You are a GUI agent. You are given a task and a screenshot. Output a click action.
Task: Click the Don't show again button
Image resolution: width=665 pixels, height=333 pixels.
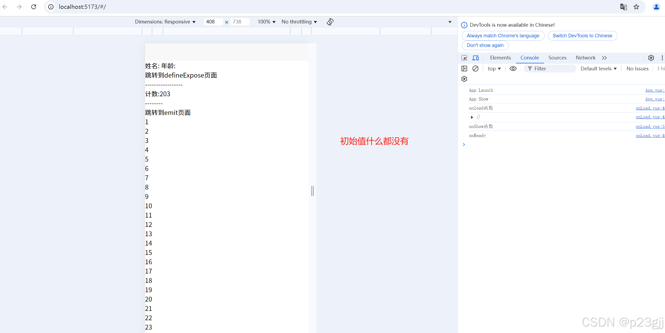(485, 45)
